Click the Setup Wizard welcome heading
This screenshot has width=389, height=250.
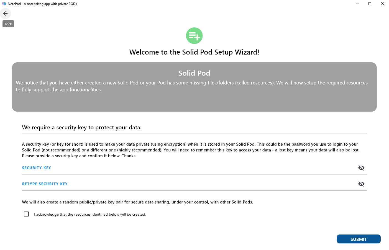(x=194, y=52)
